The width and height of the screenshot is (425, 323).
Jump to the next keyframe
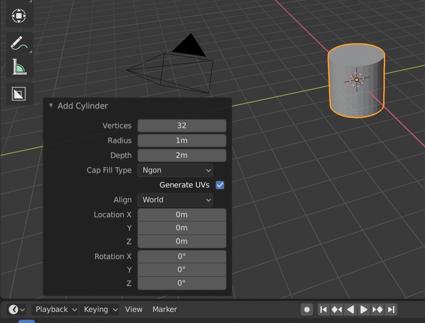coord(377,310)
